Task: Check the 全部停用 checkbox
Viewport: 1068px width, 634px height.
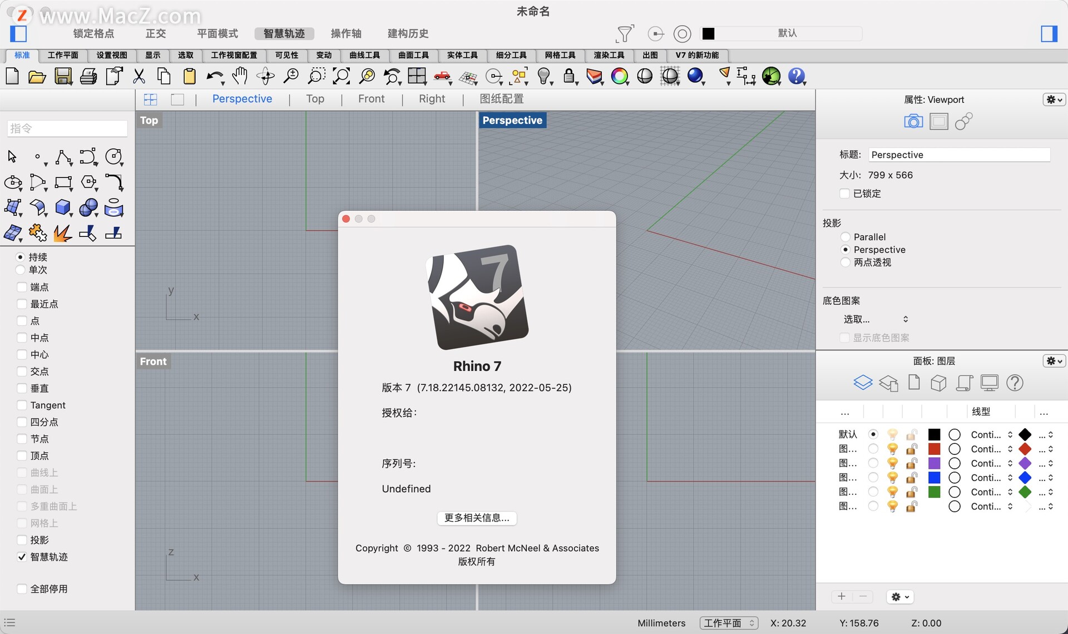Action: point(22,589)
